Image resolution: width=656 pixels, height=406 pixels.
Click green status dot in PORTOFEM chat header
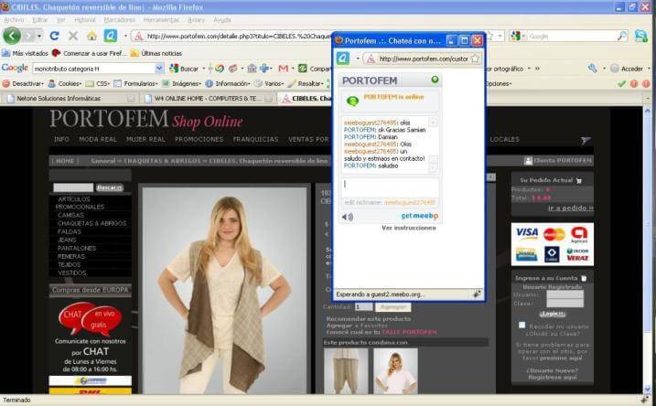click(x=435, y=80)
